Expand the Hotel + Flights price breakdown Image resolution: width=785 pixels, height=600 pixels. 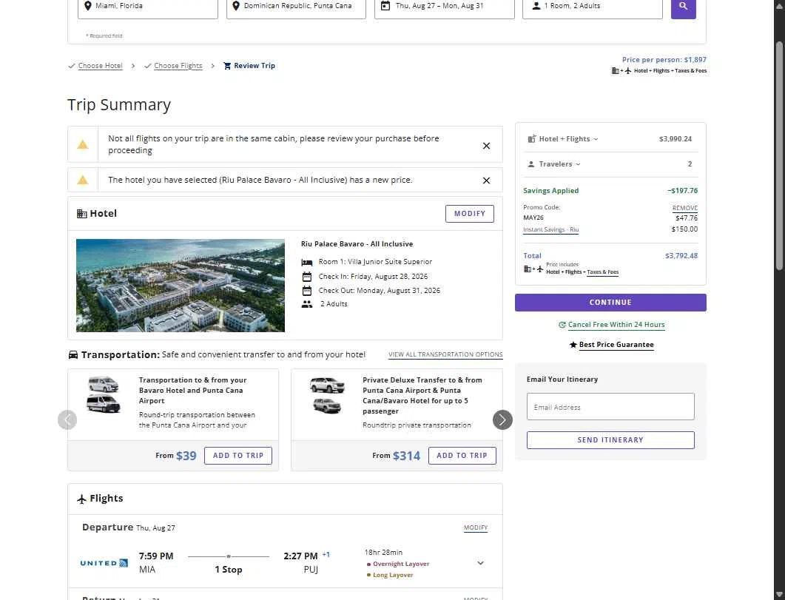tap(569, 139)
